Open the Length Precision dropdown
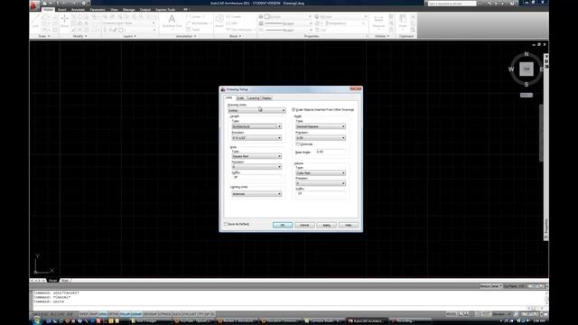 tap(256, 138)
